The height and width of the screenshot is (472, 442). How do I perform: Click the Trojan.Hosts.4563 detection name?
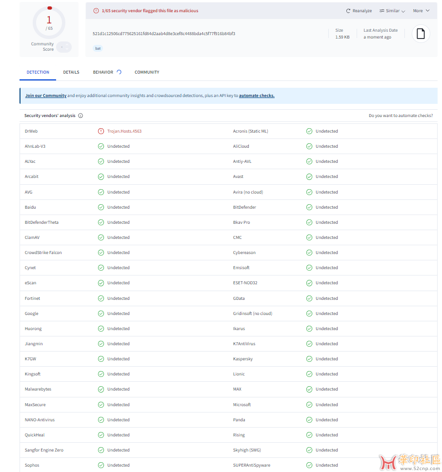[x=124, y=131]
